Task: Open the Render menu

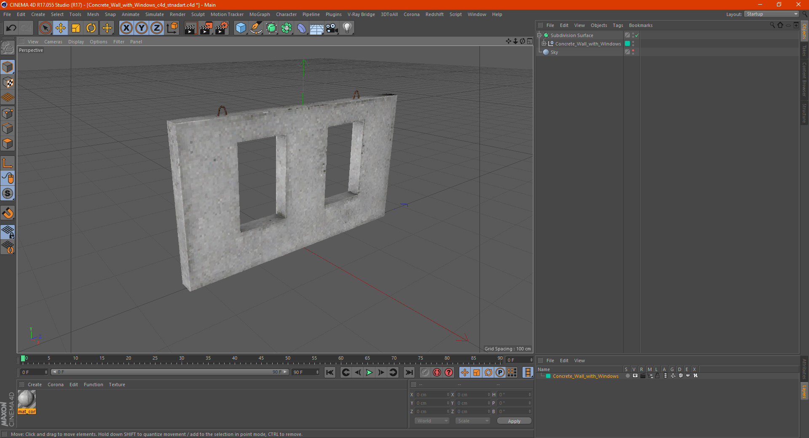Action: pos(177,14)
